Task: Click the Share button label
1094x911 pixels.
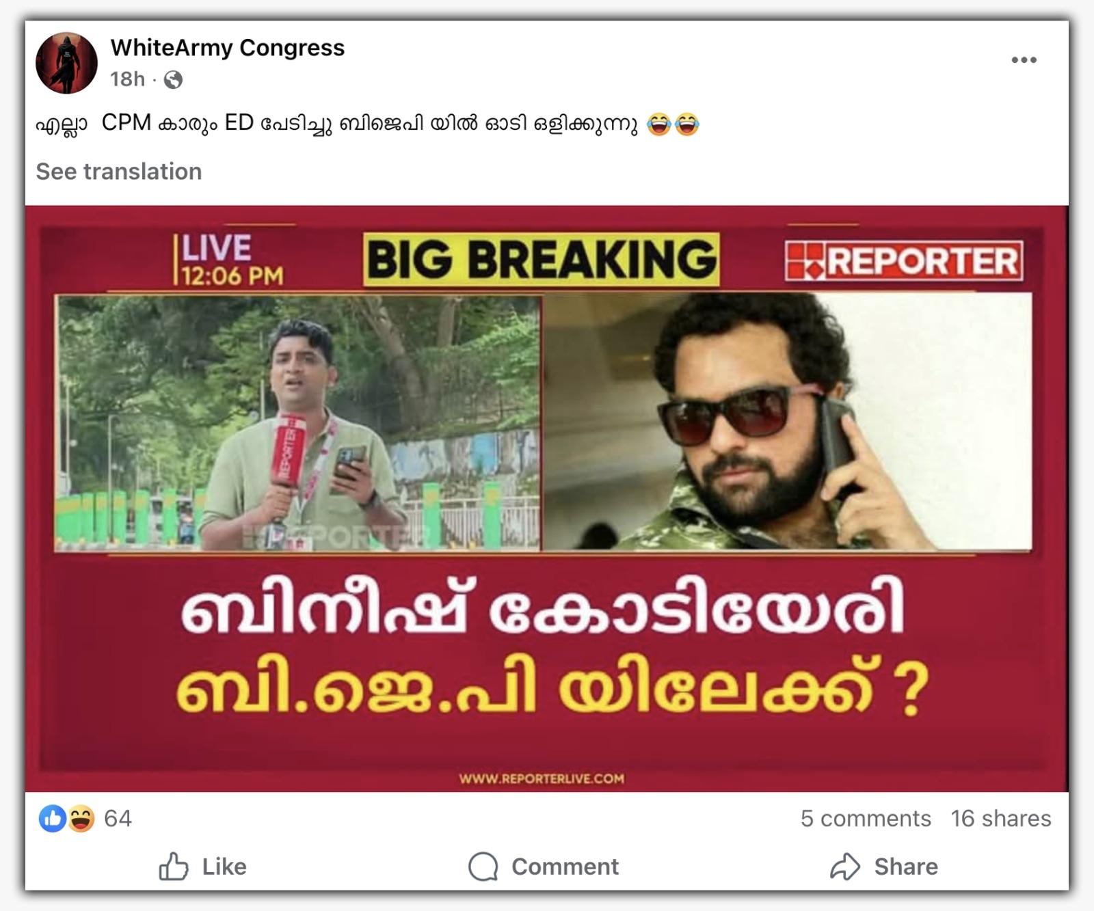Action: [x=906, y=867]
